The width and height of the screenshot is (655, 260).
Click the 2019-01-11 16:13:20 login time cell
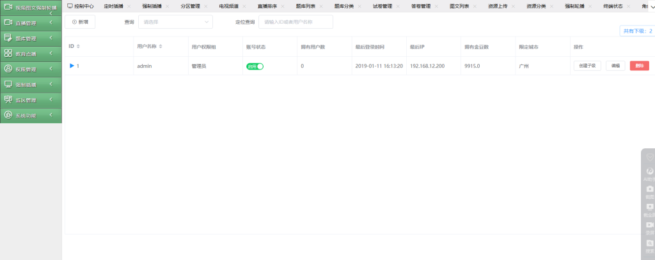pos(379,66)
